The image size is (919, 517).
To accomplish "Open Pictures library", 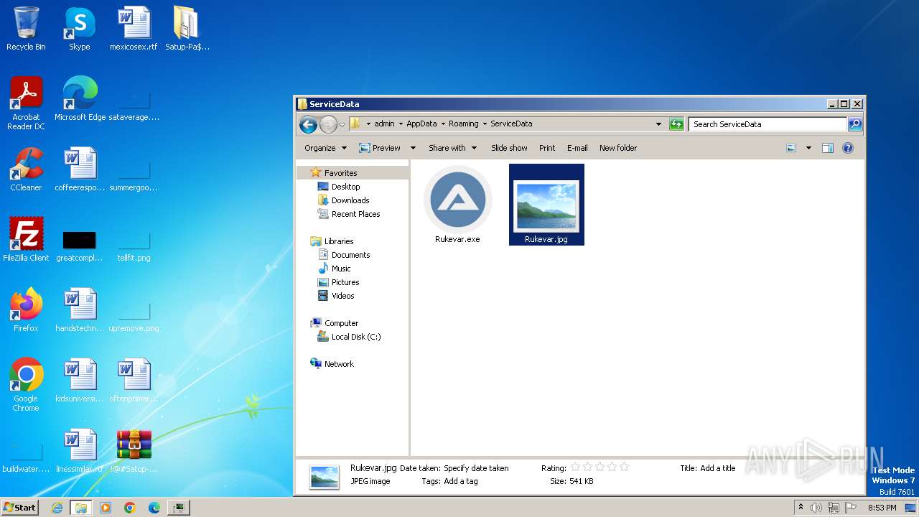I will coord(345,282).
